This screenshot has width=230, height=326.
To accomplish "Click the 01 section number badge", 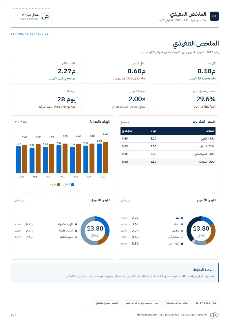I will pos(214,16).
